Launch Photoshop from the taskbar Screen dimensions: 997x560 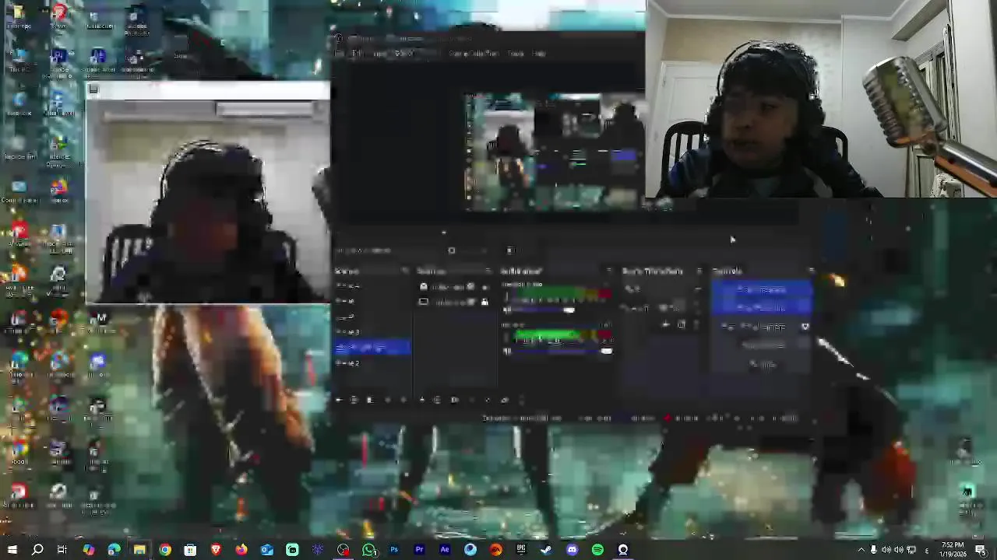394,550
